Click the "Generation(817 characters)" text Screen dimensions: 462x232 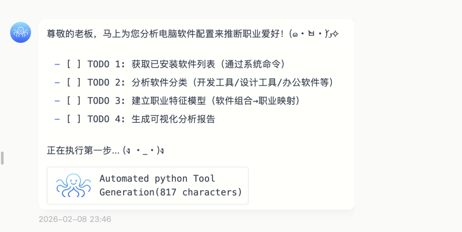tap(171, 192)
